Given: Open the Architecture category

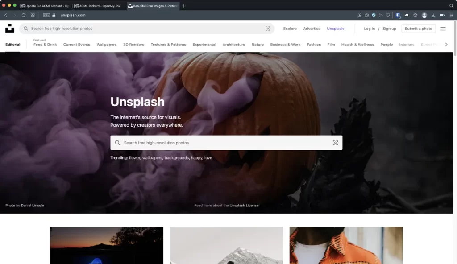Looking at the screenshot, I should tap(234, 45).
